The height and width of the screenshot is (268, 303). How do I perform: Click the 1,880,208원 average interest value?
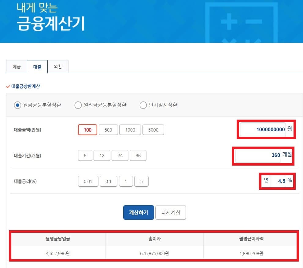click(x=251, y=254)
